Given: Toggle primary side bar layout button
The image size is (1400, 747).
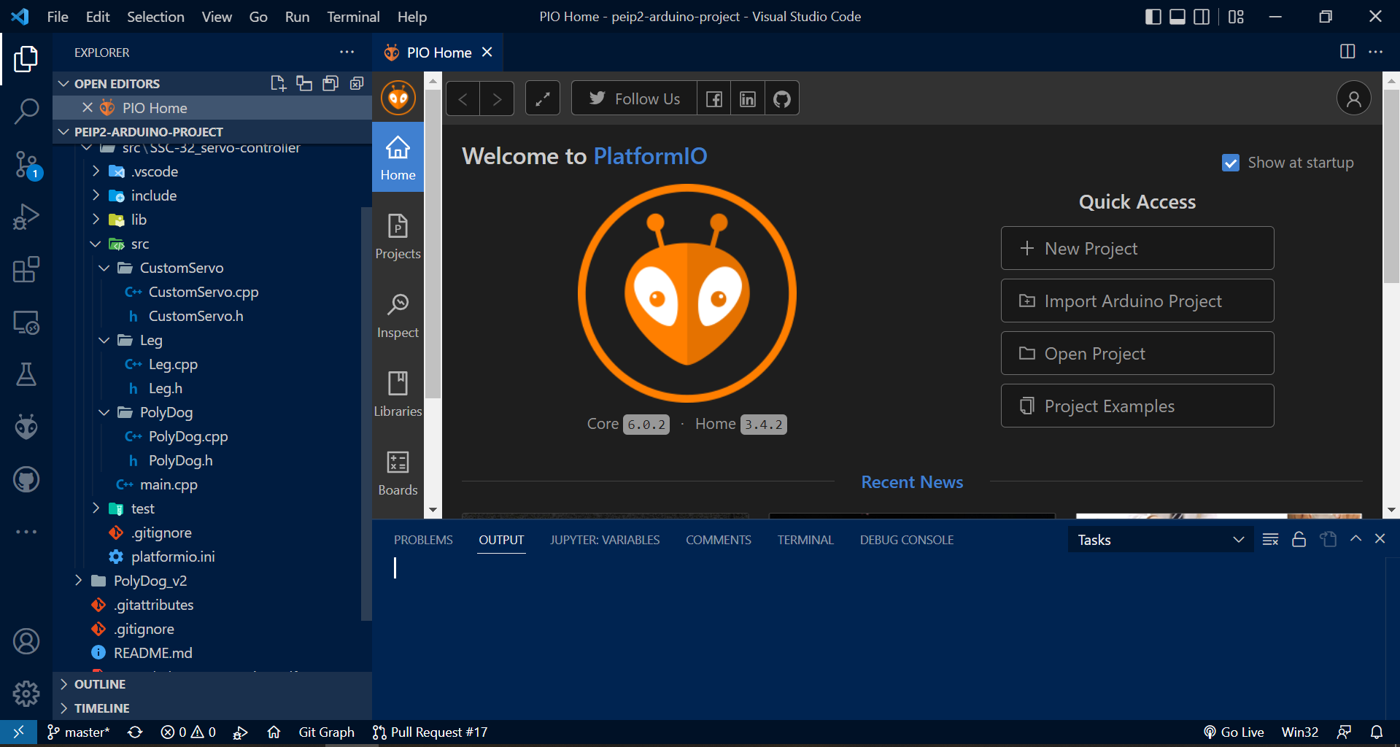Looking at the screenshot, I should pos(1153,17).
